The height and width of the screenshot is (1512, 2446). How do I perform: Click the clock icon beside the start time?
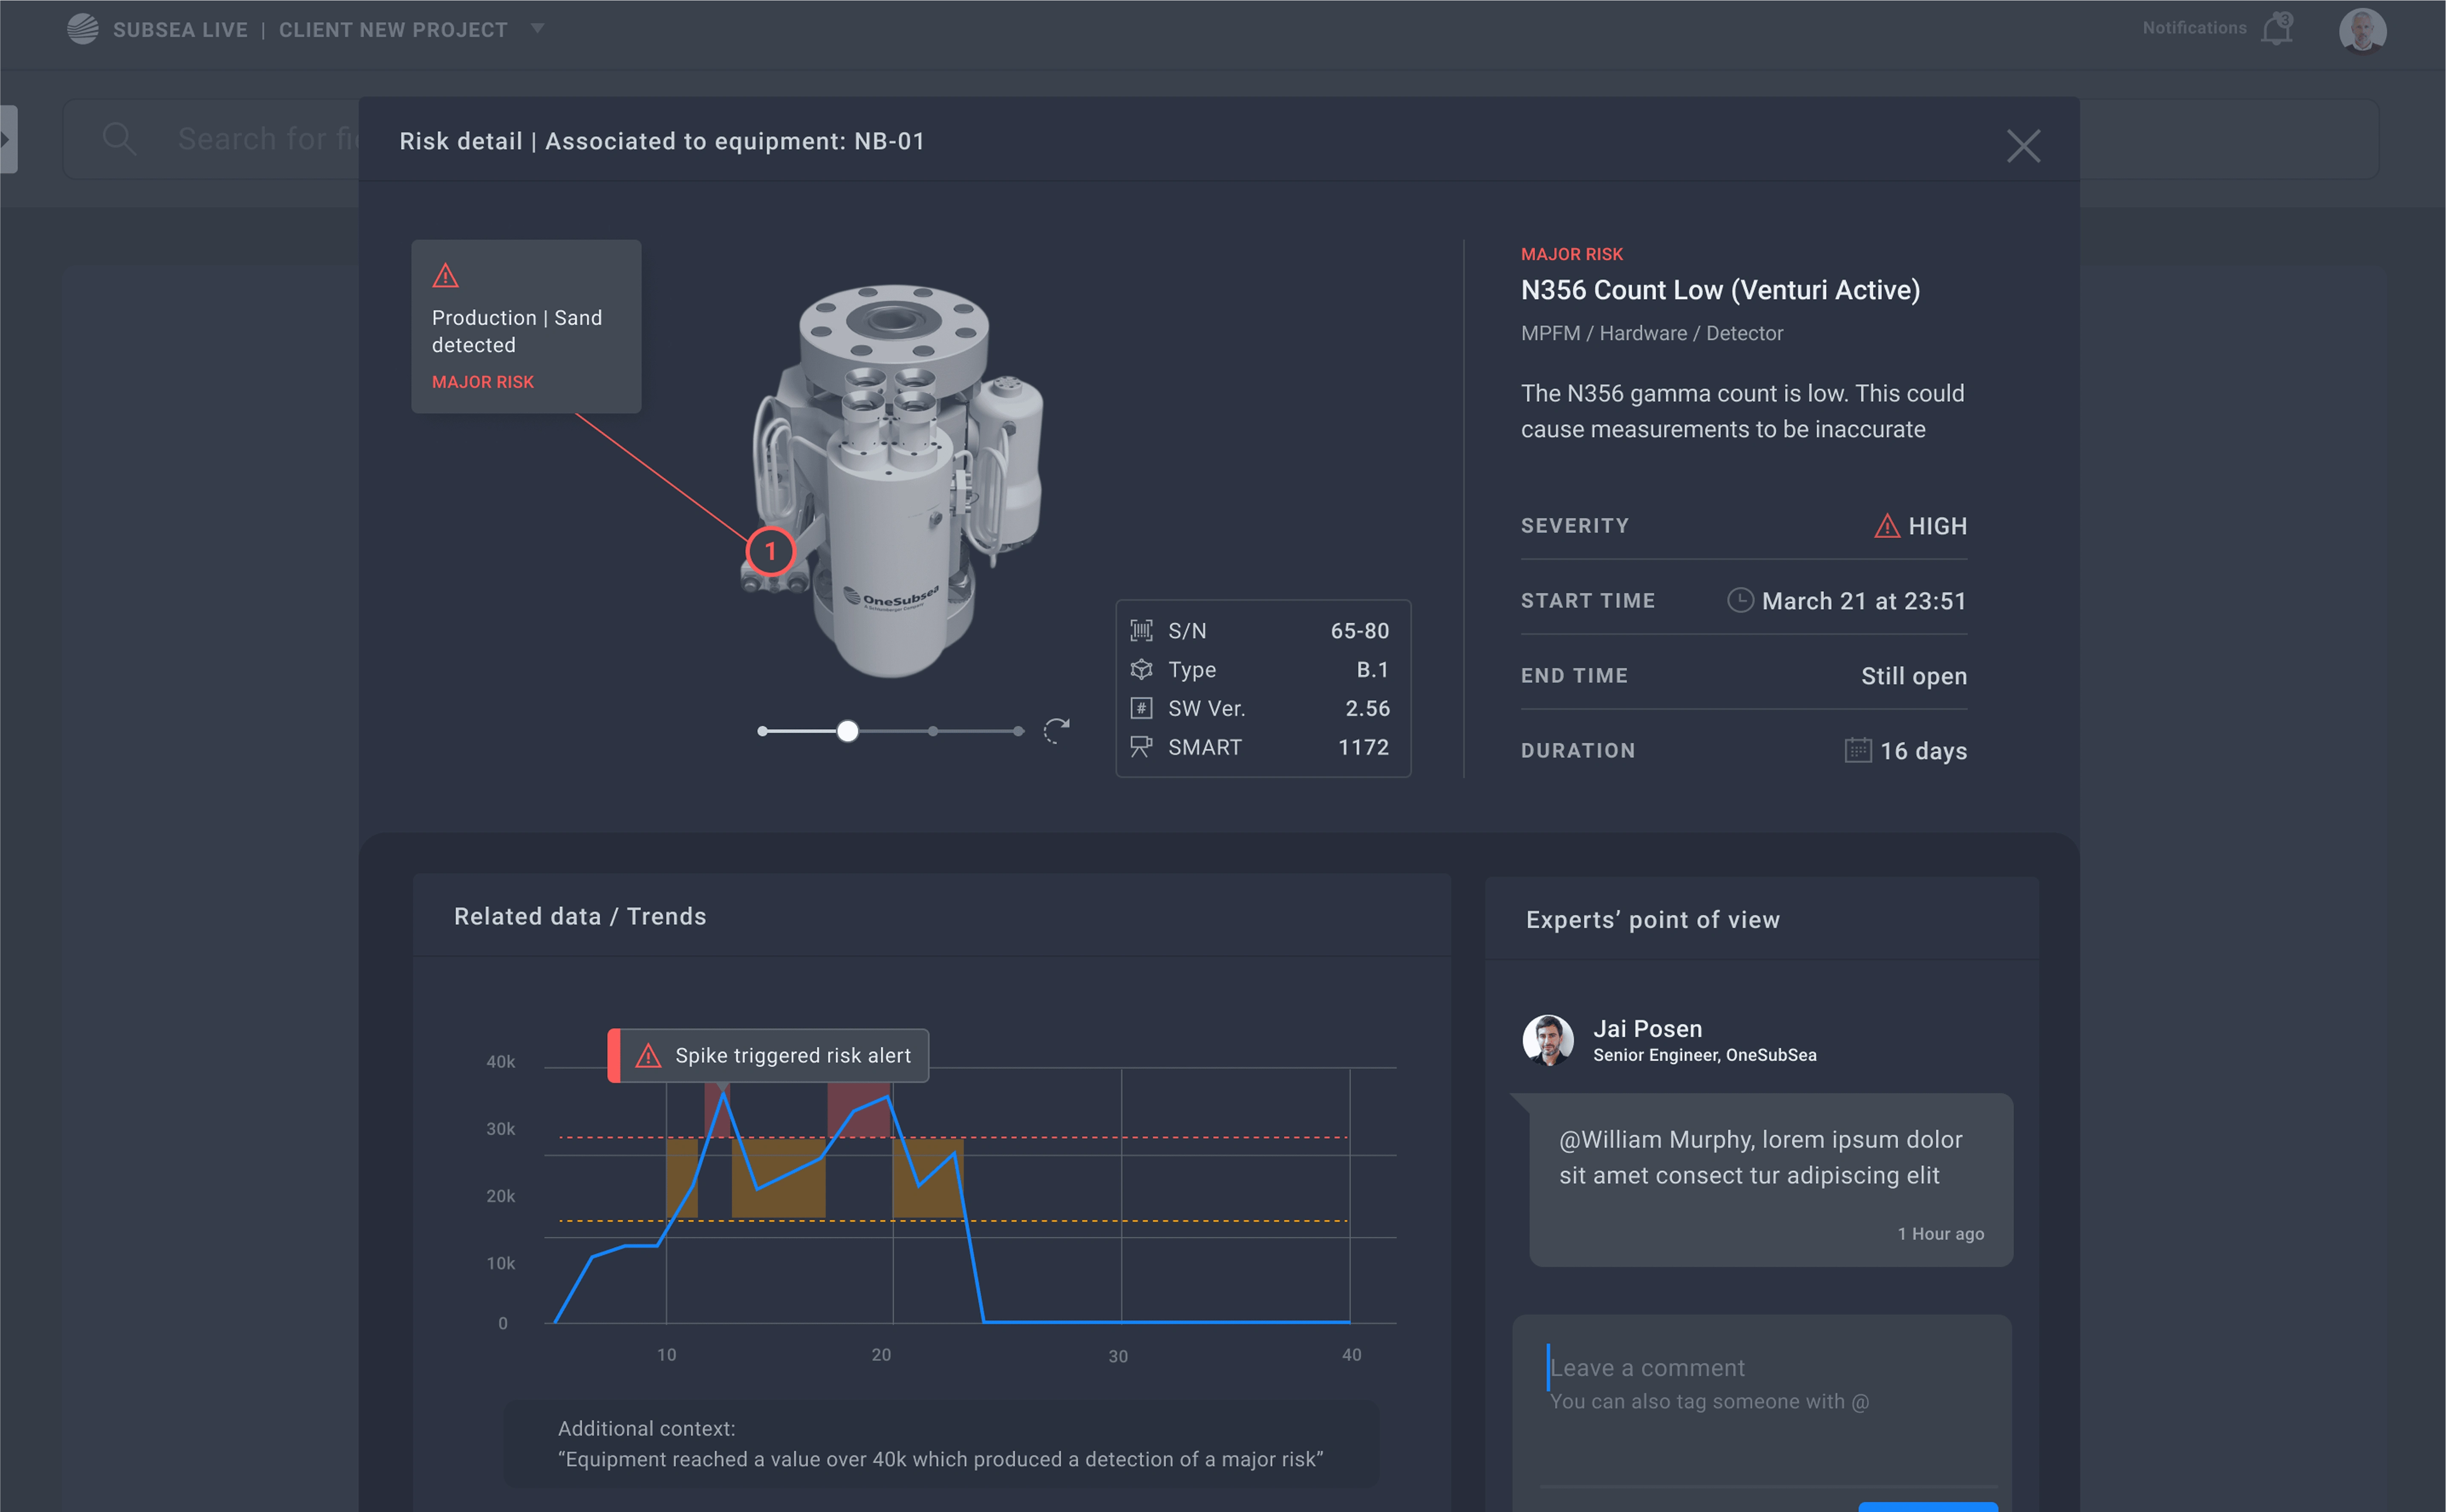click(1741, 600)
